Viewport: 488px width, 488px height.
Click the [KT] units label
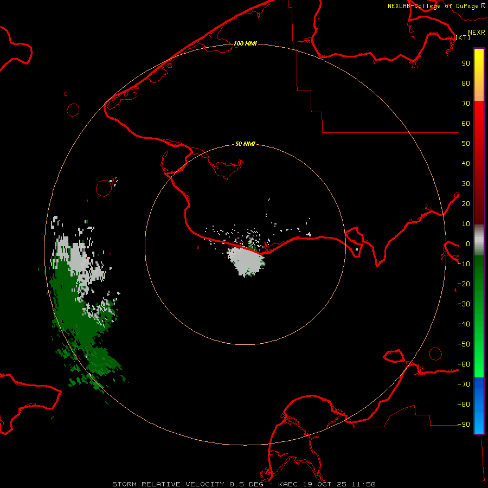click(x=463, y=37)
